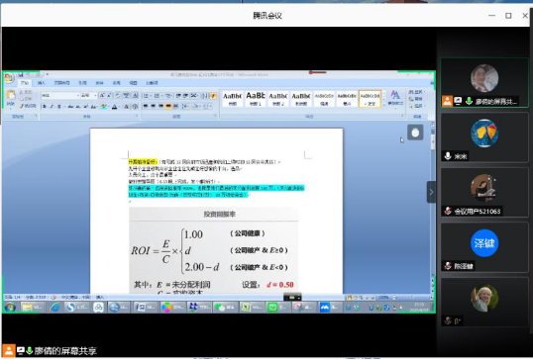Select participant tile 会议用户521063

click(x=484, y=193)
